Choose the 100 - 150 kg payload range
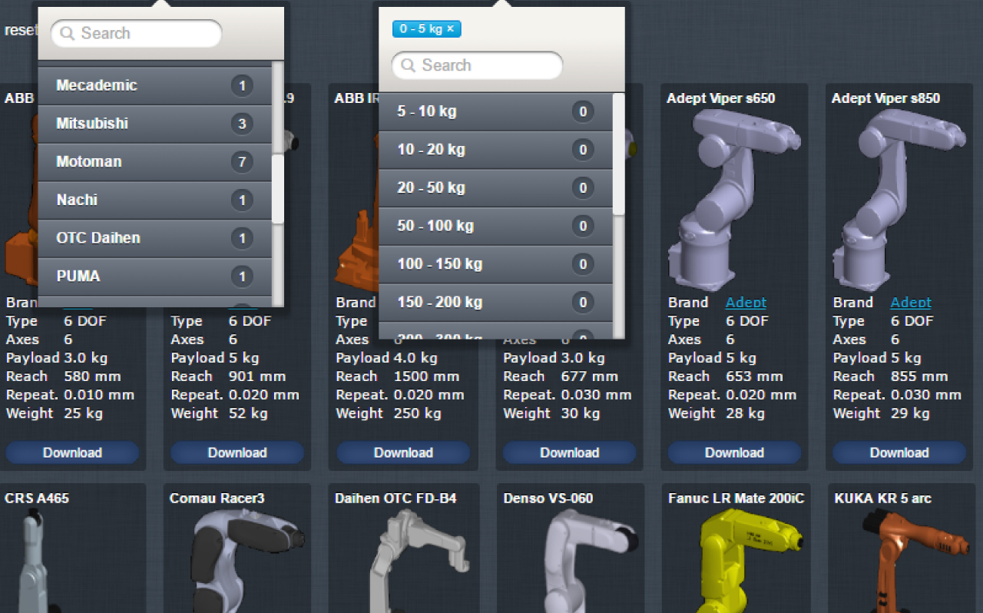This screenshot has height=613, width=983. pos(495,264)
